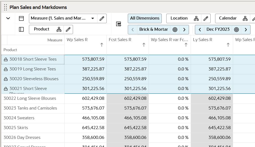Open the Measure profile dropdown

93,18
